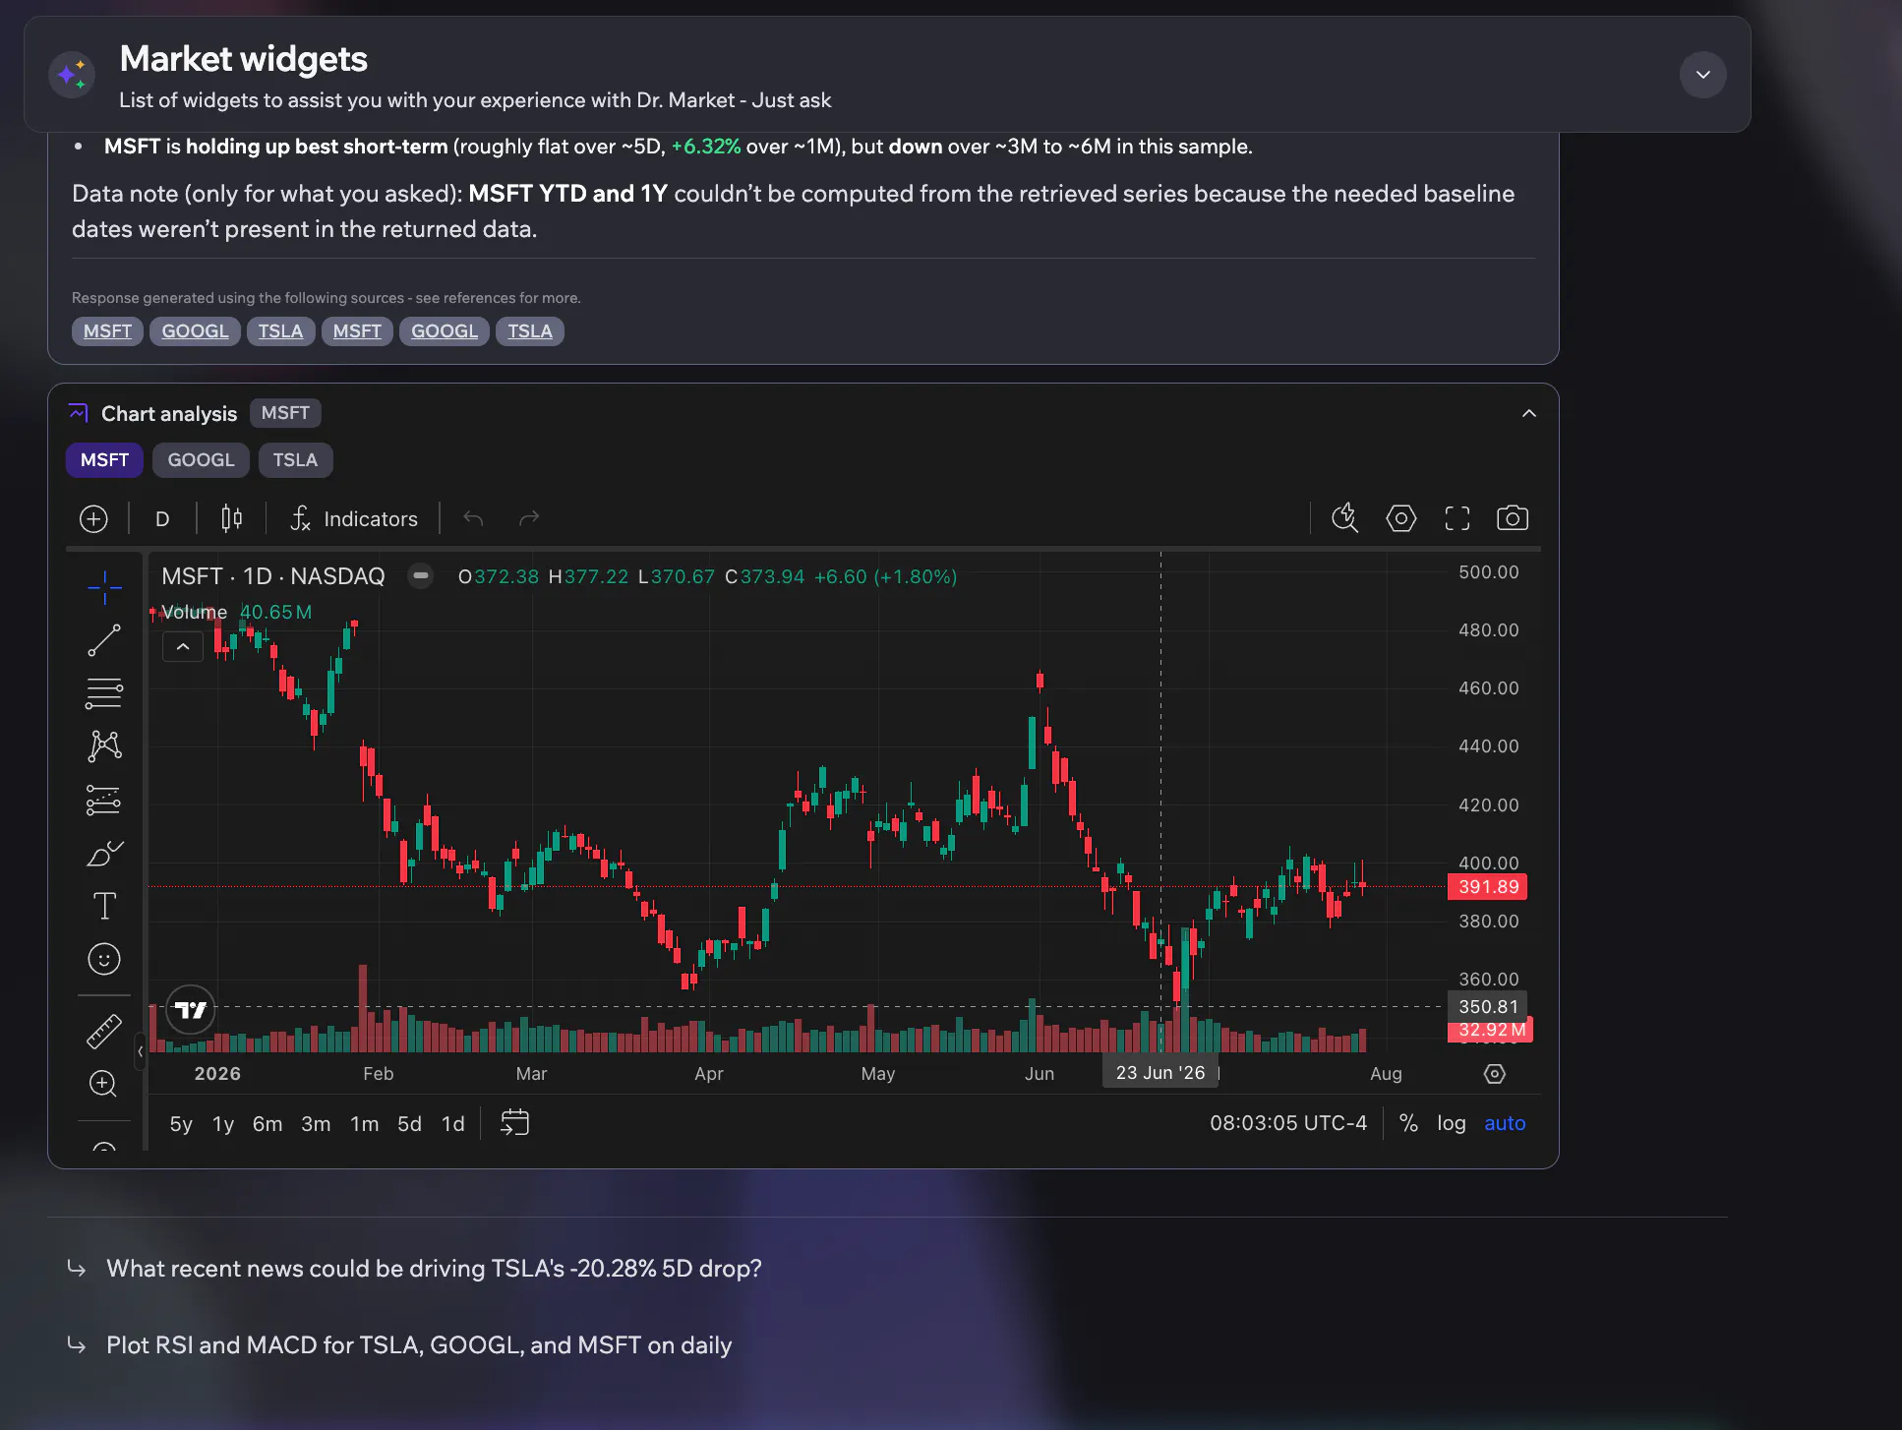Set chart range to 3m
This screenshot has width=1902, height=1430.
tap(316, 1123)
